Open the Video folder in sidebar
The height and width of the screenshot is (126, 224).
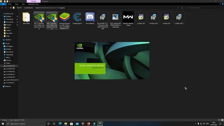point(8,36)
